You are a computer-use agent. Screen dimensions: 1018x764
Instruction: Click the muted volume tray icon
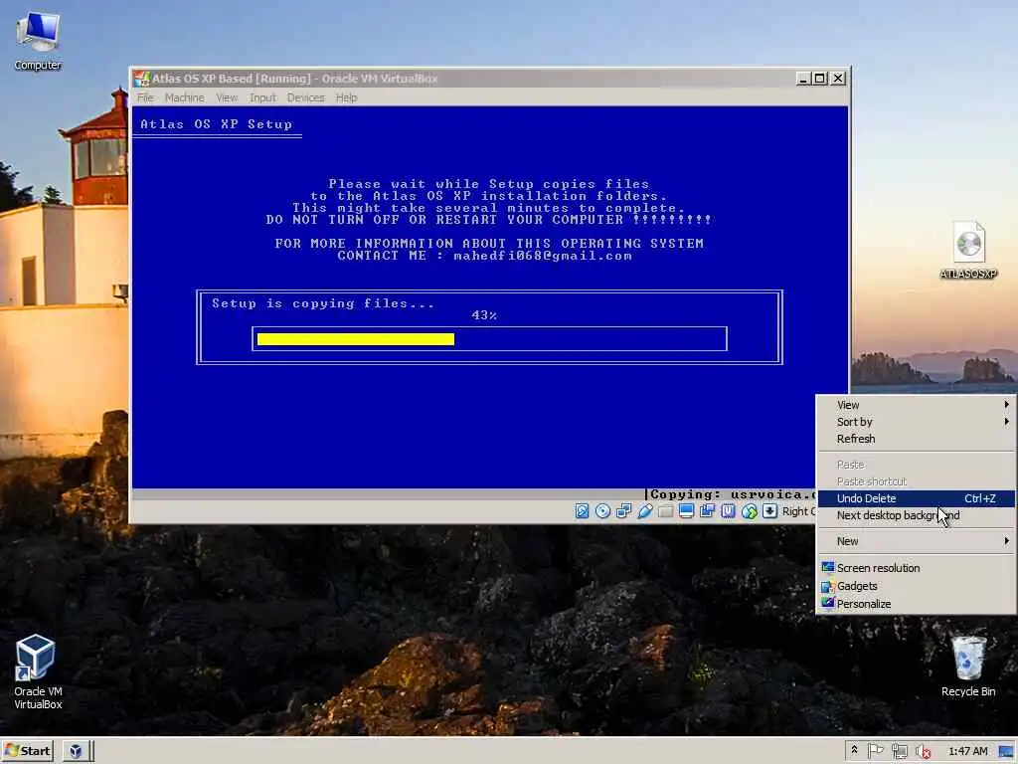pos(924,751)
